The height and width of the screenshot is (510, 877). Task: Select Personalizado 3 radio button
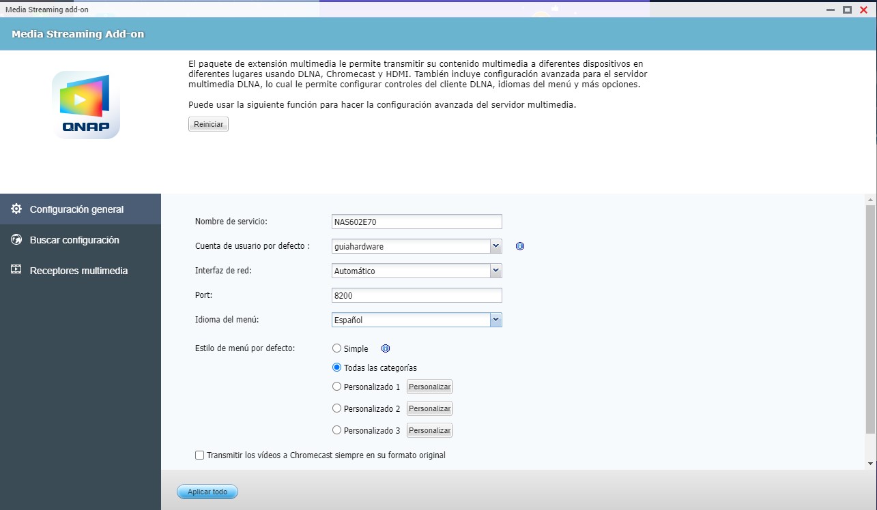pos(336,430)
